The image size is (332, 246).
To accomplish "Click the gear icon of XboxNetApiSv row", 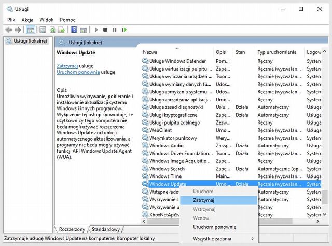I will pos(145,215).
